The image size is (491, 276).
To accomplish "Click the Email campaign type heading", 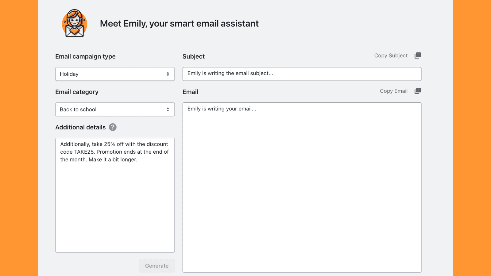I will pos(85,56).
